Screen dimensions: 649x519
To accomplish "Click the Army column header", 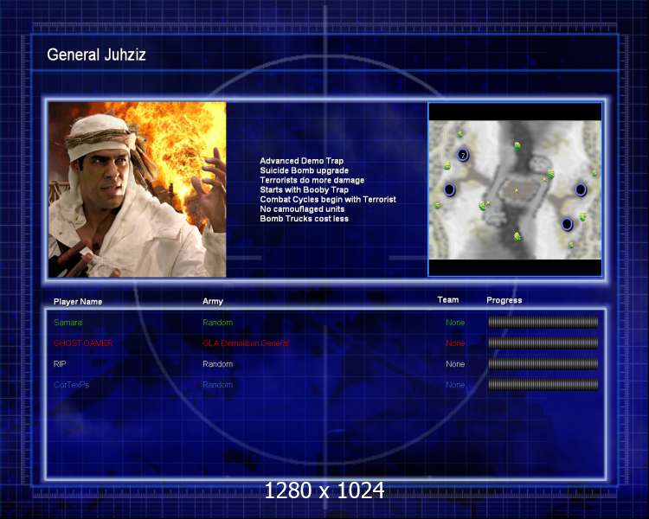I will [x=213, y=302].
